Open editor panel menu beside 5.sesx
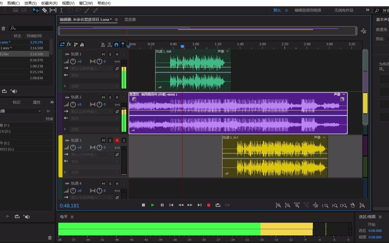 pos(116,20)
